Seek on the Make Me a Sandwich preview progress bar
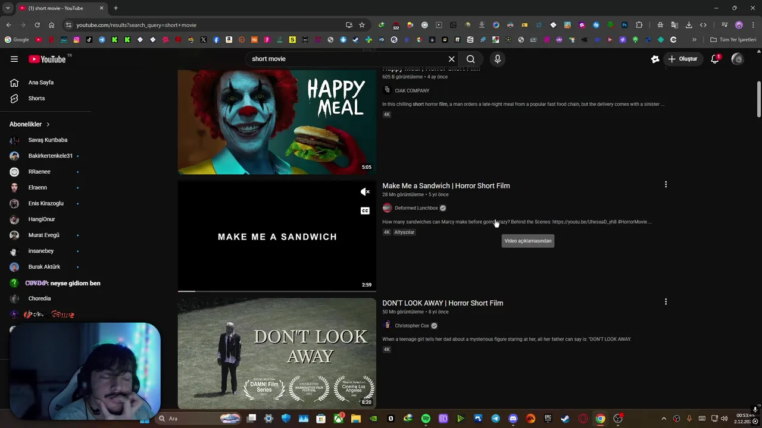 [277, 291]
